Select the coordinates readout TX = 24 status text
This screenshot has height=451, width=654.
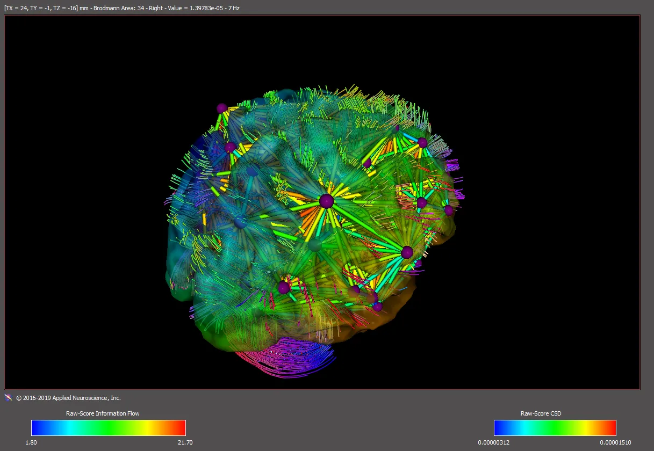(x=121, y=9)
